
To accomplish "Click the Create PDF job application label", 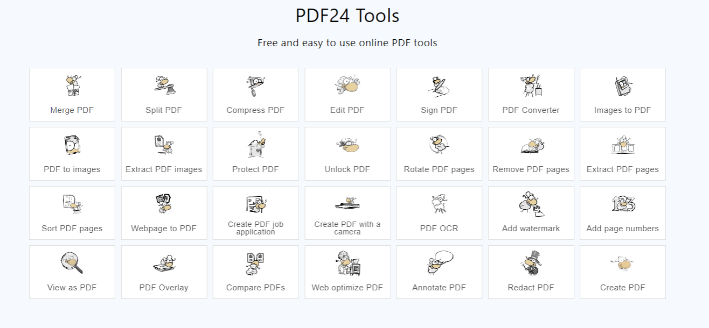I will (x=255, y=228).
